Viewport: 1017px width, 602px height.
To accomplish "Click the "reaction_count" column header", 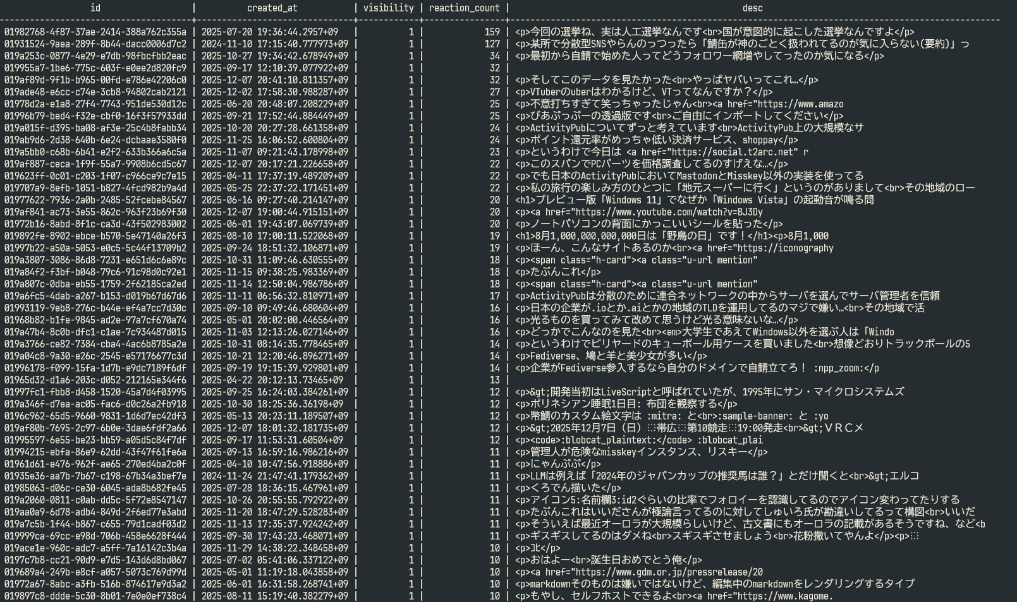I will pos(464,8).
